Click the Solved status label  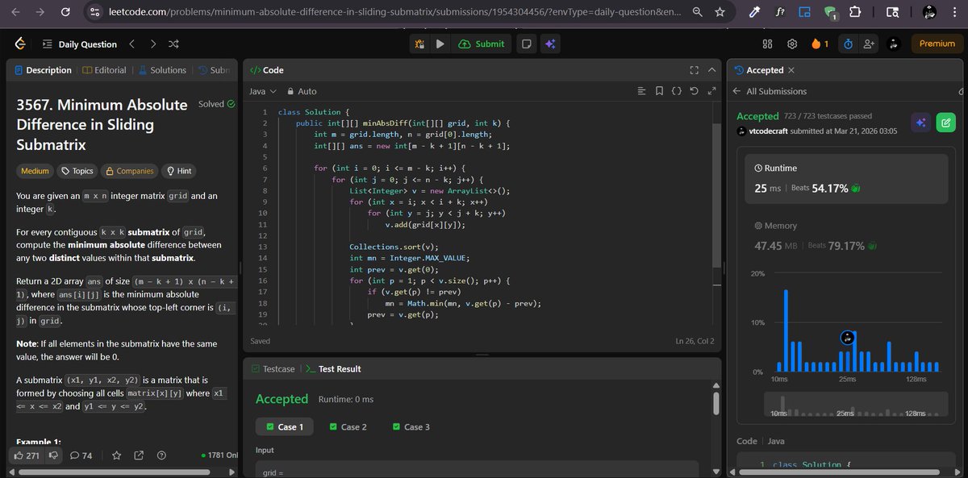pos(217,104)
